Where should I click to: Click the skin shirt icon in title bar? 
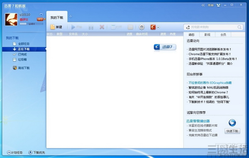pos(219,5)
